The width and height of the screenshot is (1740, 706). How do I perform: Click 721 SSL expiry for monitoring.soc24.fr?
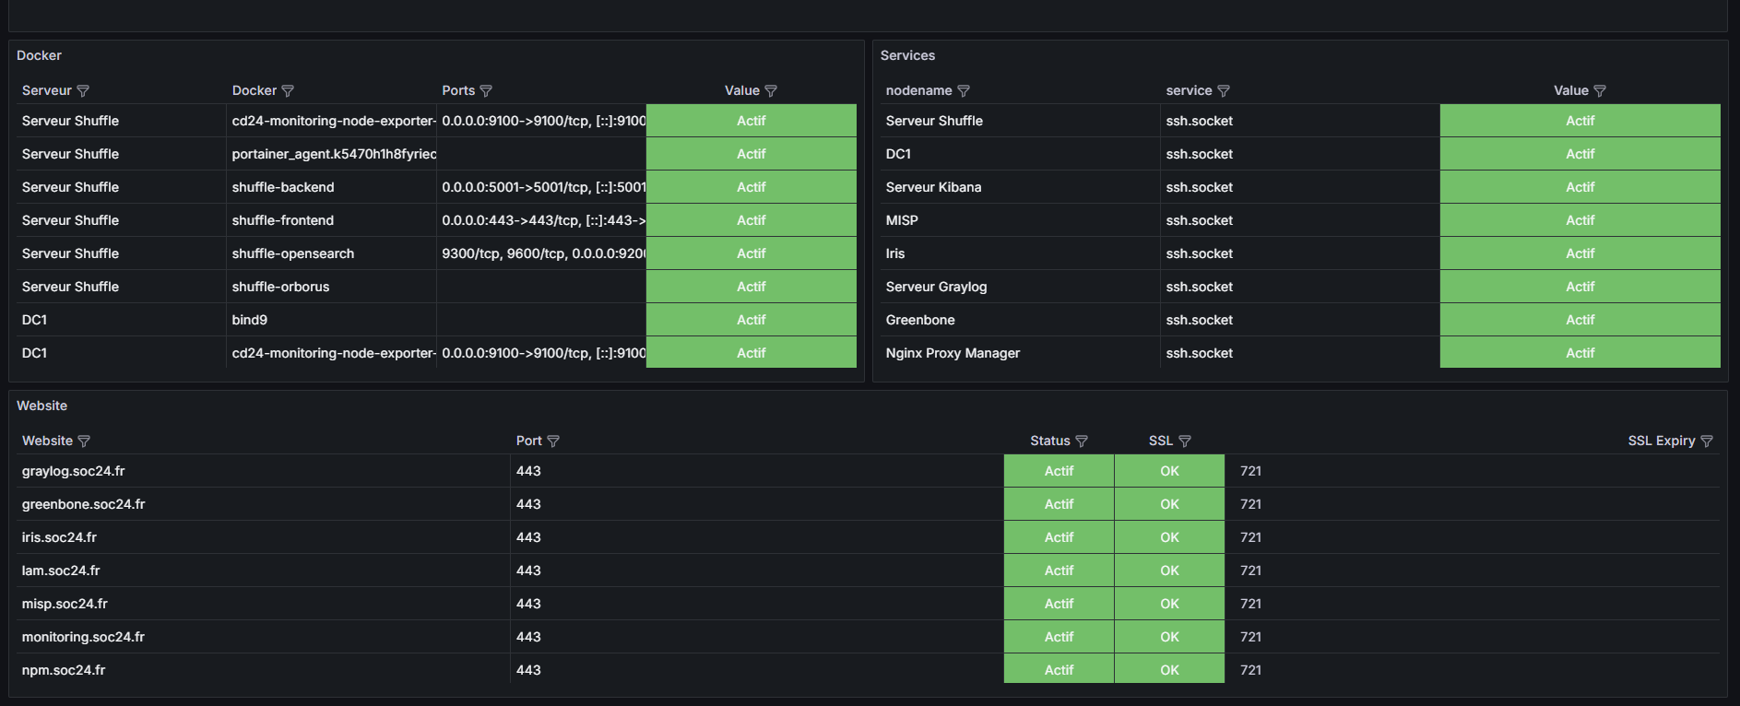pos(1473,637)
